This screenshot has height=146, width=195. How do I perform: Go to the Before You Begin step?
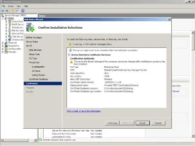pos(34,37)
